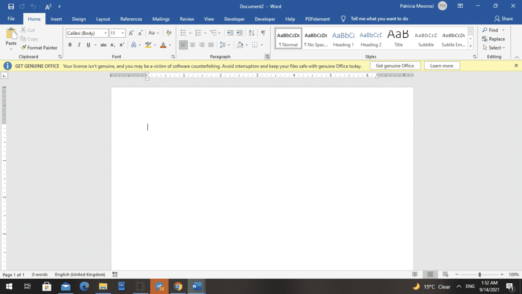This screenshot has height=294, width=522.
Task: Click the Tell me what you want search field
Action: tap(379, 19)
